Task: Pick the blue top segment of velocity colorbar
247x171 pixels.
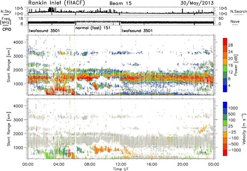Action: (x=225, y=105)
